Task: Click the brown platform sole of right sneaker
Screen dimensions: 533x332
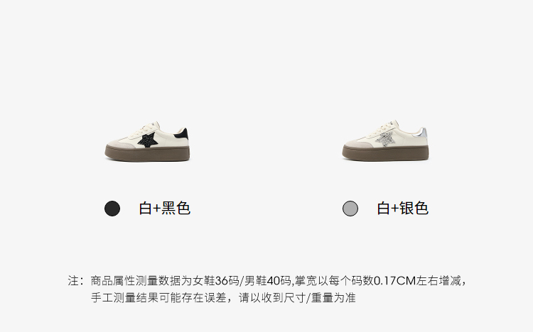Action: point(385,153)
